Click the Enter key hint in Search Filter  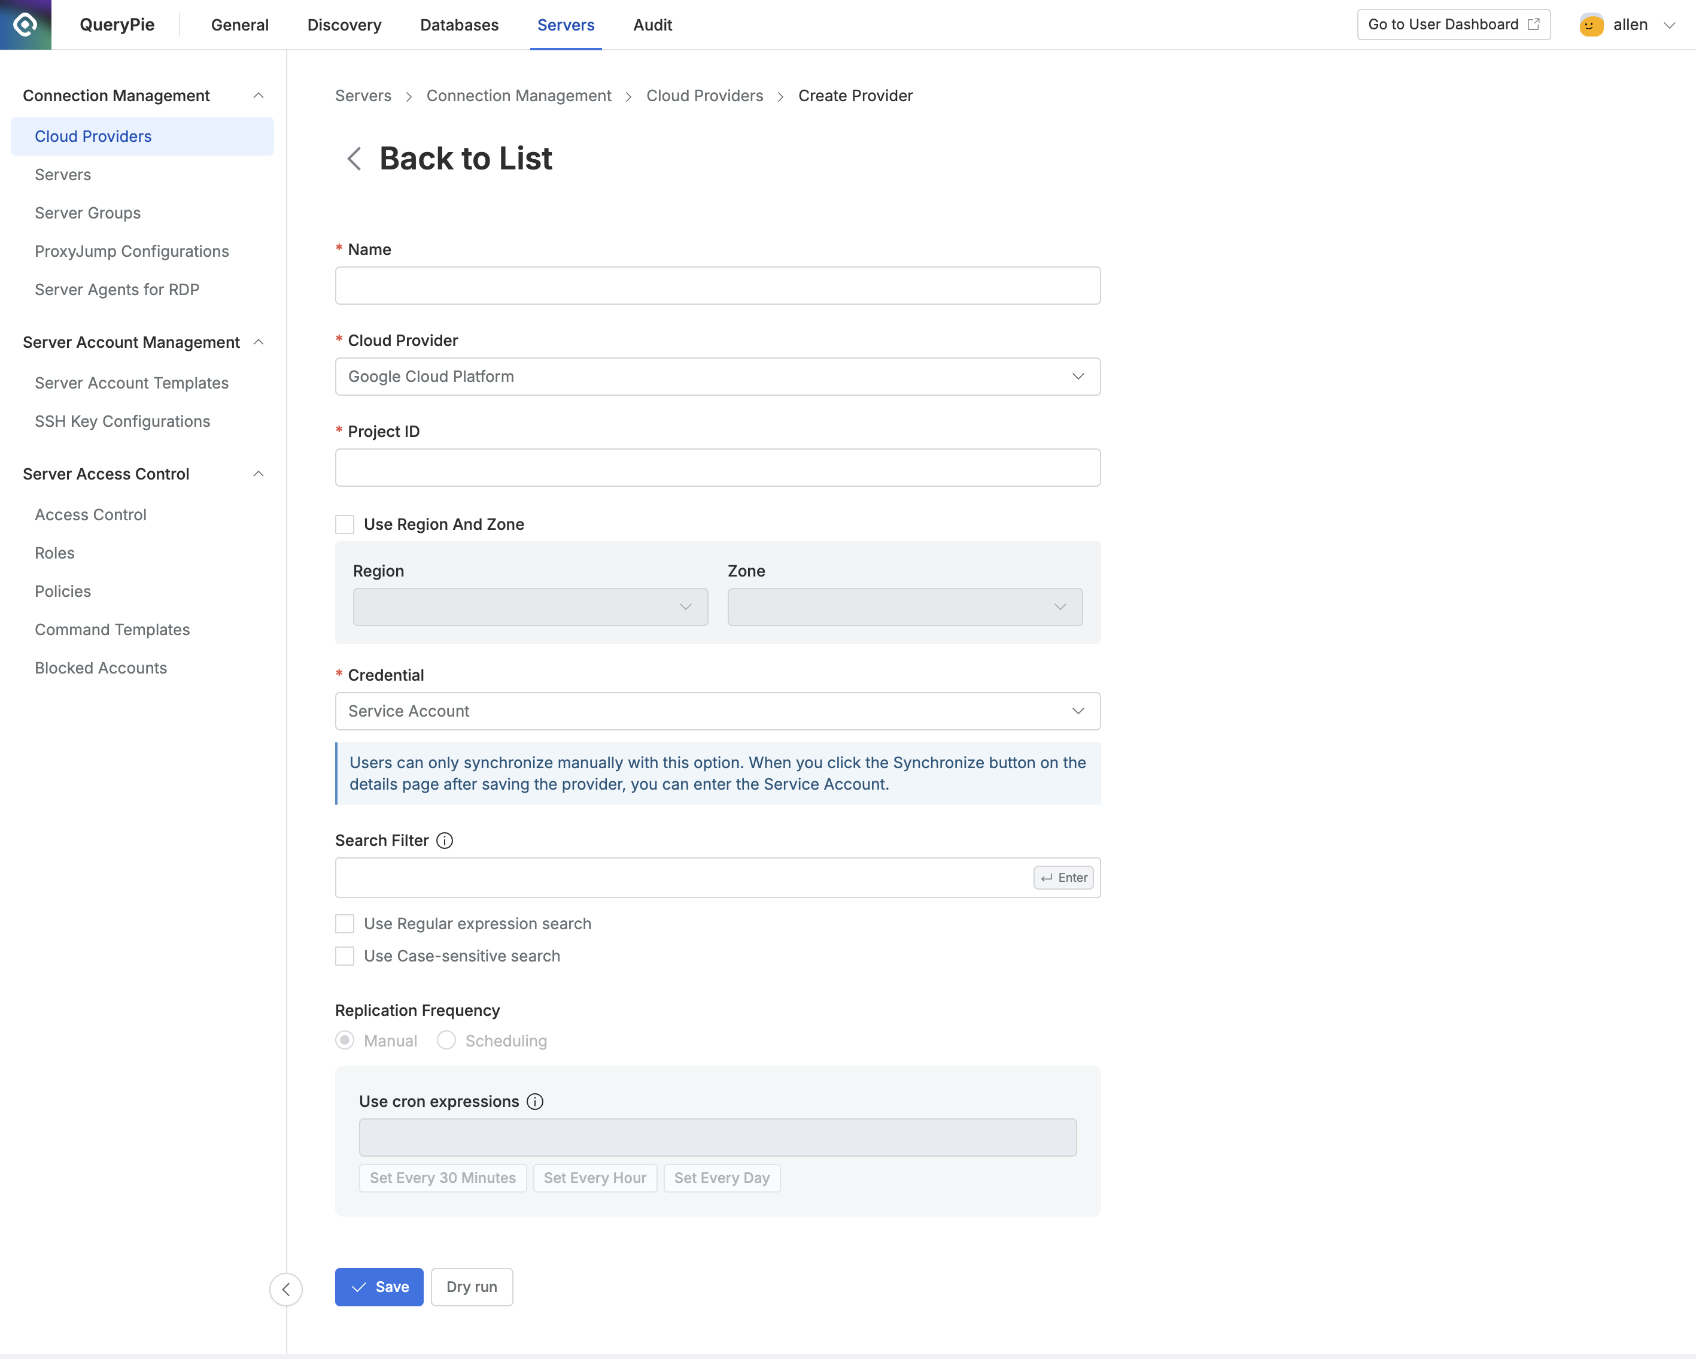pyautogui.click(x=1063, y=878)
